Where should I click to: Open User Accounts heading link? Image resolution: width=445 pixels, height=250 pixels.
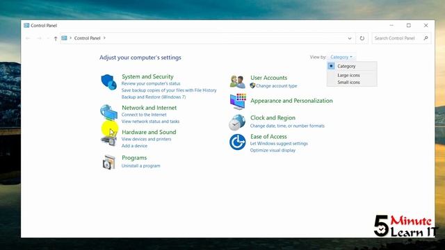[x=269, y=78]
